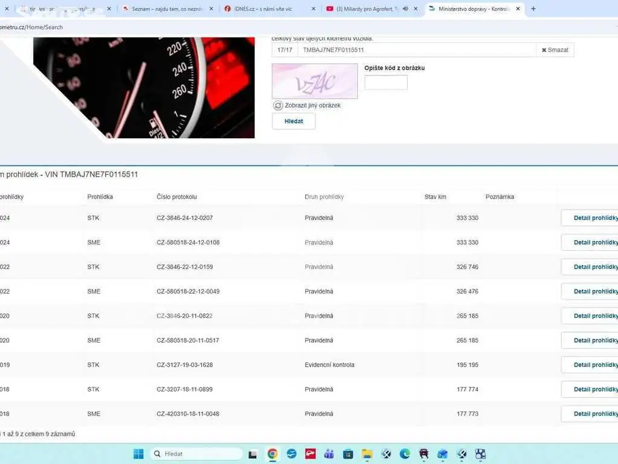Open detail for protocol CZ-3846-24-12-0207
Screen dimensions: 618x464
click(x=590, y=218)
